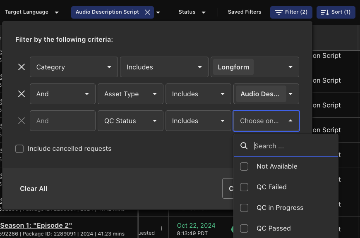
Task: Open the Category field dropdown
Action: tap(73, 67)
